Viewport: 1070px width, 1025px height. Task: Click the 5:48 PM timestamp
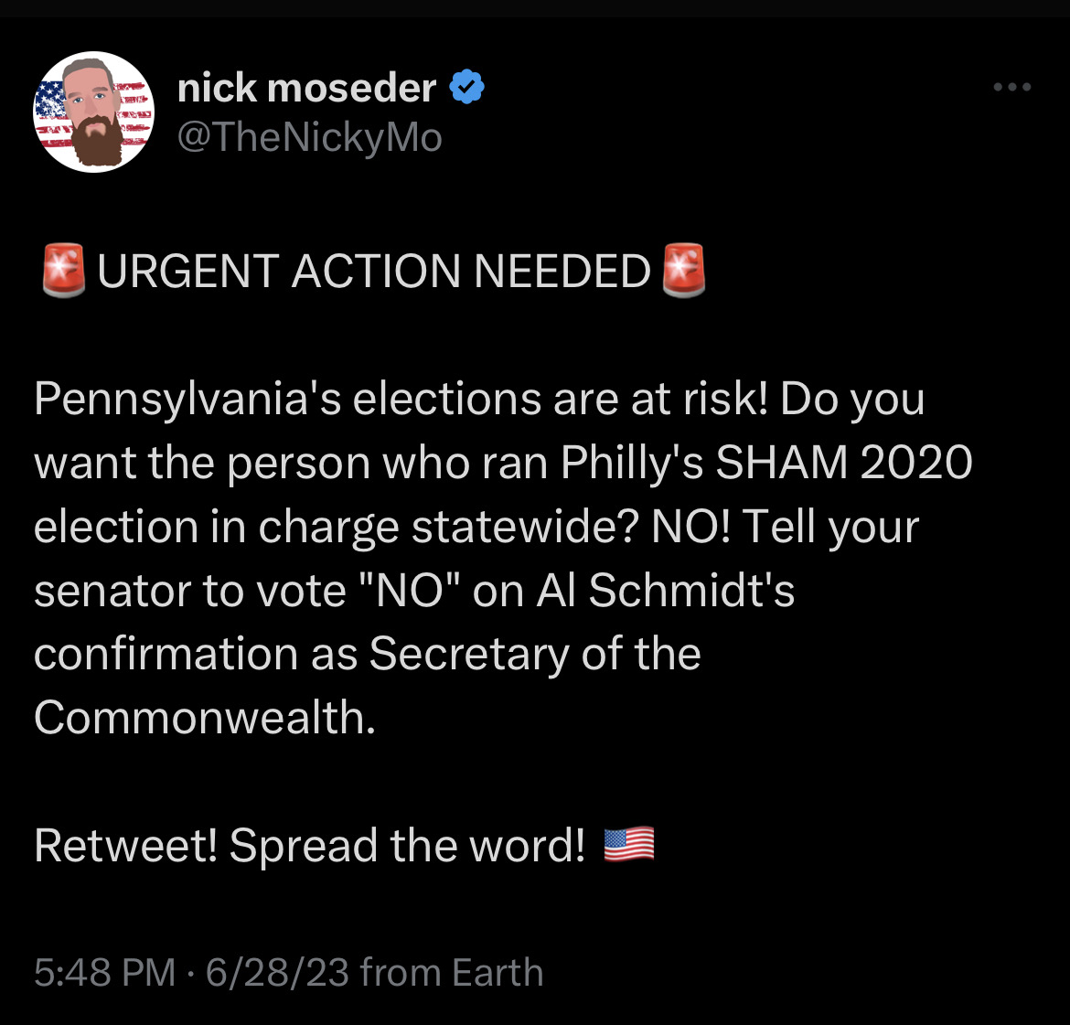[x=105, y=972]
